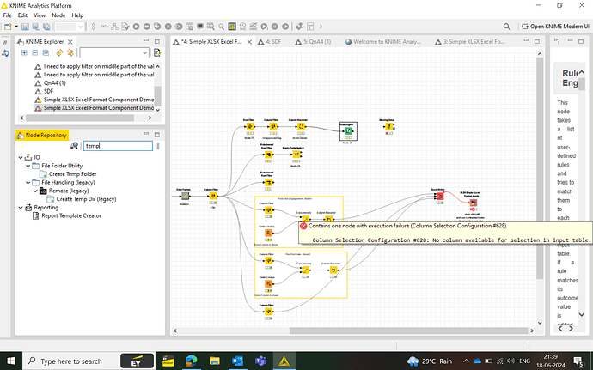Click Synchronize with editor icon in Explorer
Image resolution: width=593 pixels, height=370 pixels.
[x=70, y=52]
